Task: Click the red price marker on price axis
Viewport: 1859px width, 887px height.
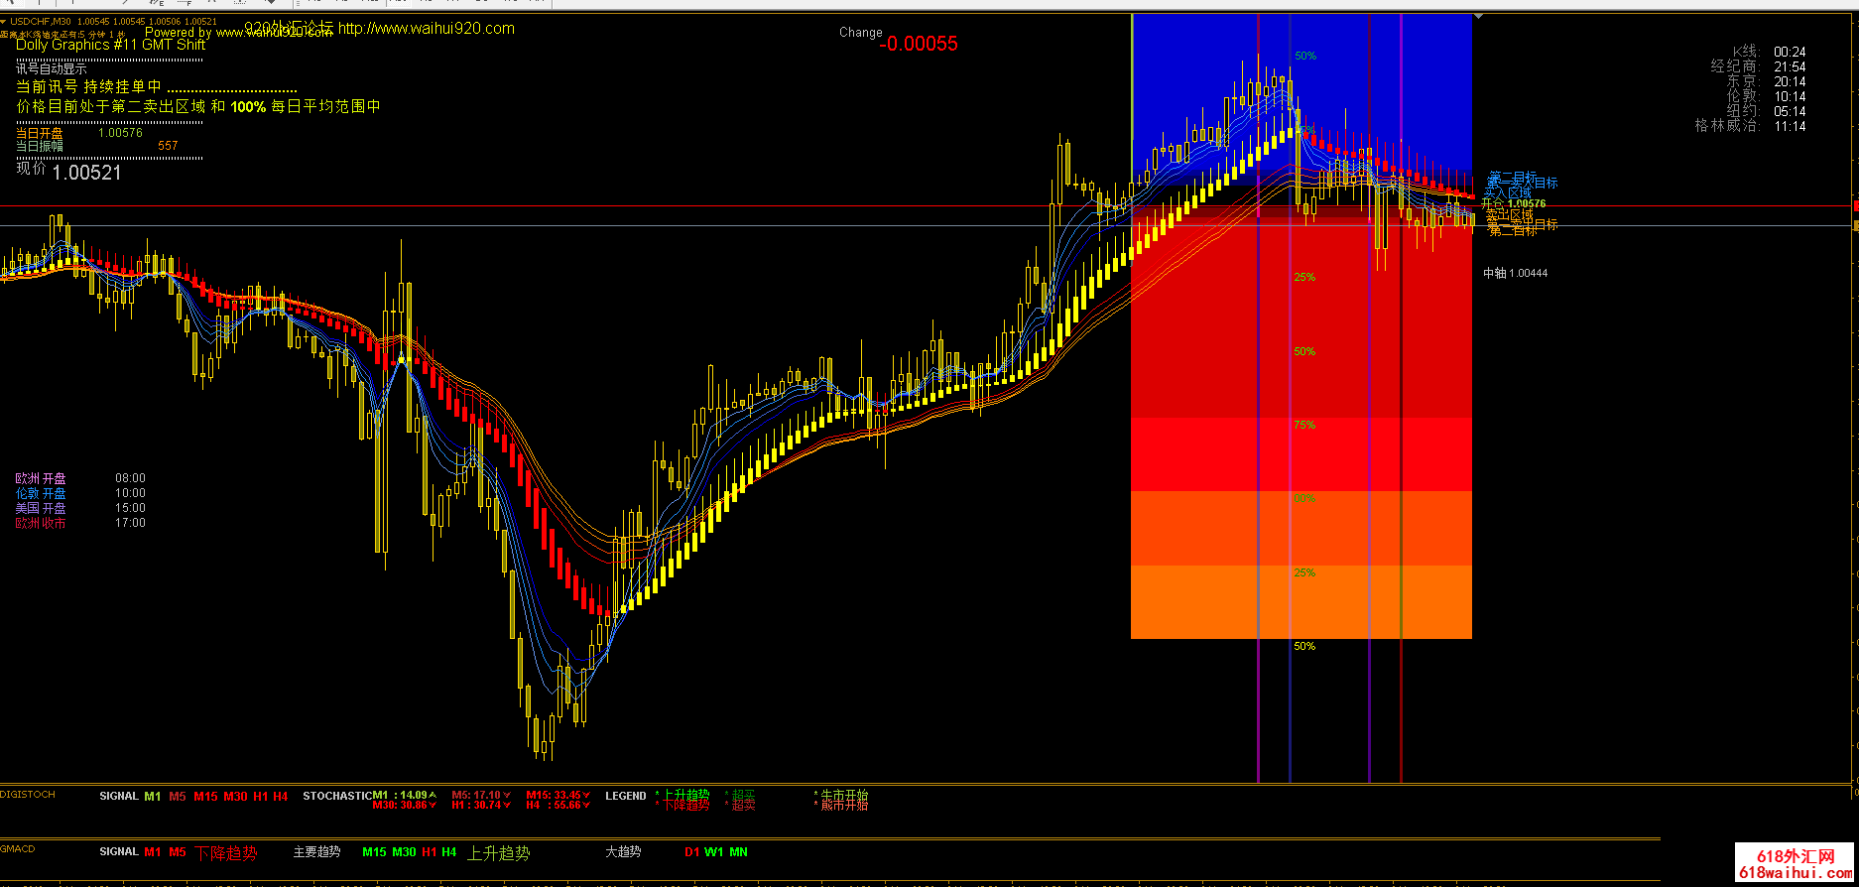Action: point(1855,206)
